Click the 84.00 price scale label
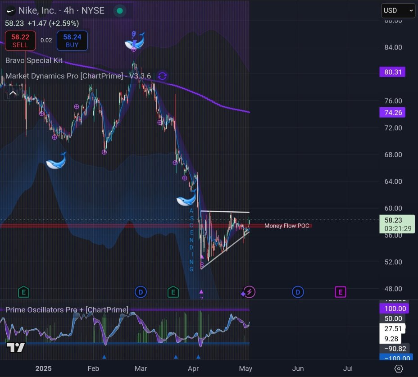 coord(393,47)
